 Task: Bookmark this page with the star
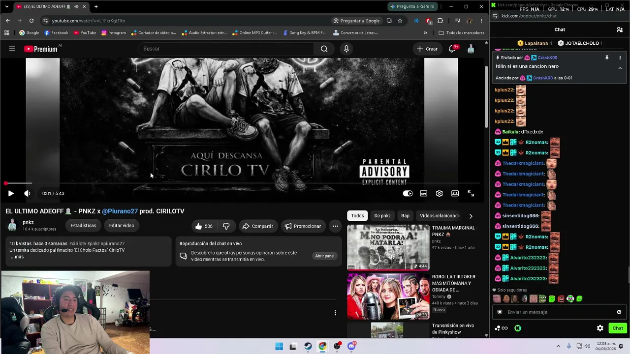tap(400, 21)
